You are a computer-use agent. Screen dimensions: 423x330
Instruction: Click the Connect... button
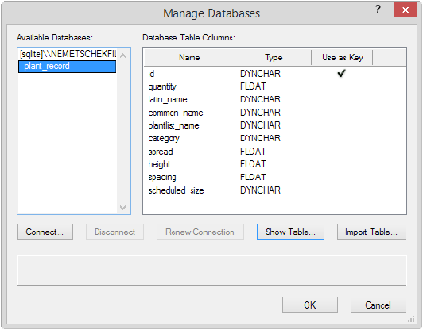pos(45,232)
